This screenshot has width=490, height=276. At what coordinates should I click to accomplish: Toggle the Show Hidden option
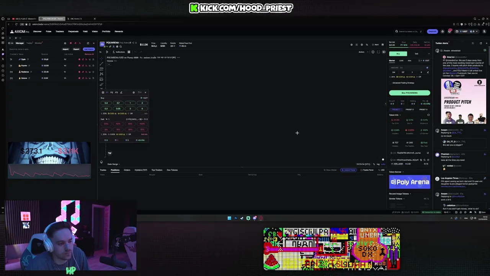click(330, 170)
